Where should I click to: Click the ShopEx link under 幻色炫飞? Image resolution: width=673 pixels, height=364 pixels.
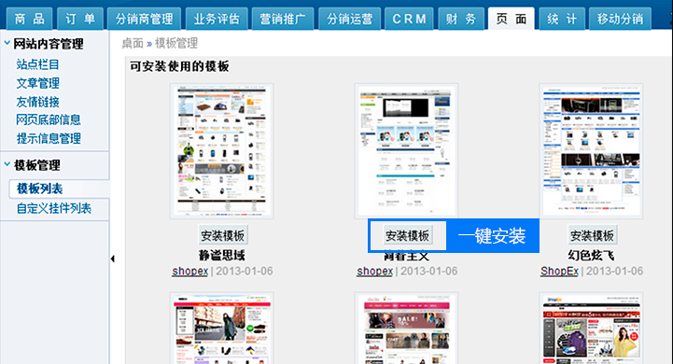coord(559,272)
